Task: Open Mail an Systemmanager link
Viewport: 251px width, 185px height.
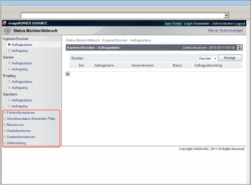Action: [225, 30]
